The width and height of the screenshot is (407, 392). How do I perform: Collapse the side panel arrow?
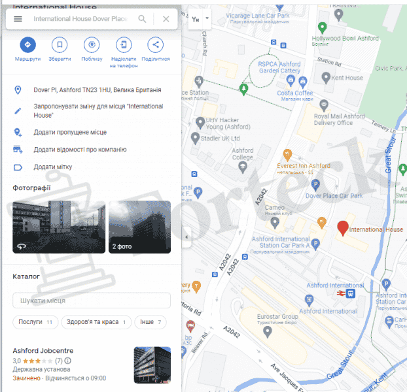coord(186,237)
